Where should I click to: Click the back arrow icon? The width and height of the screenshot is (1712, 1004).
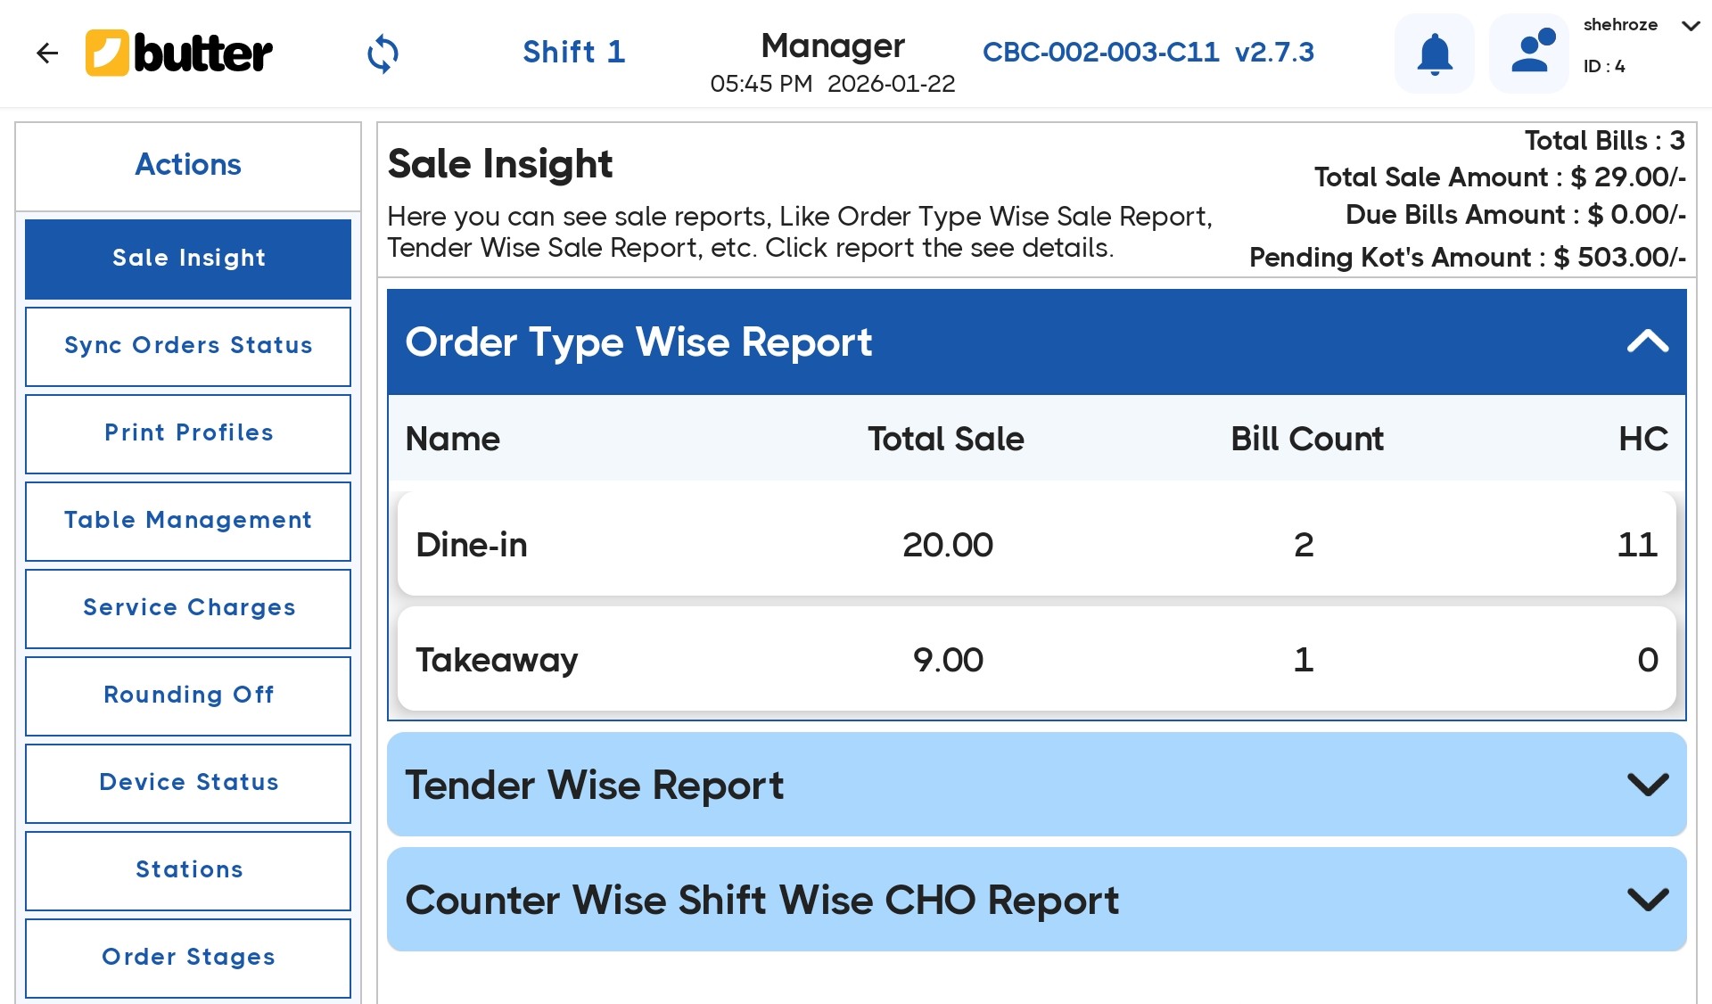tap(47, 53)
